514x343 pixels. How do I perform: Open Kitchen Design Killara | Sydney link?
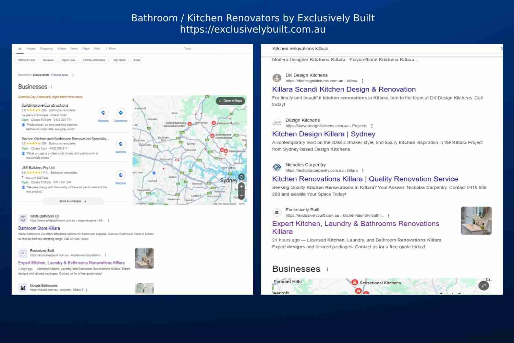pyautogui.click(x=324, y=134)
